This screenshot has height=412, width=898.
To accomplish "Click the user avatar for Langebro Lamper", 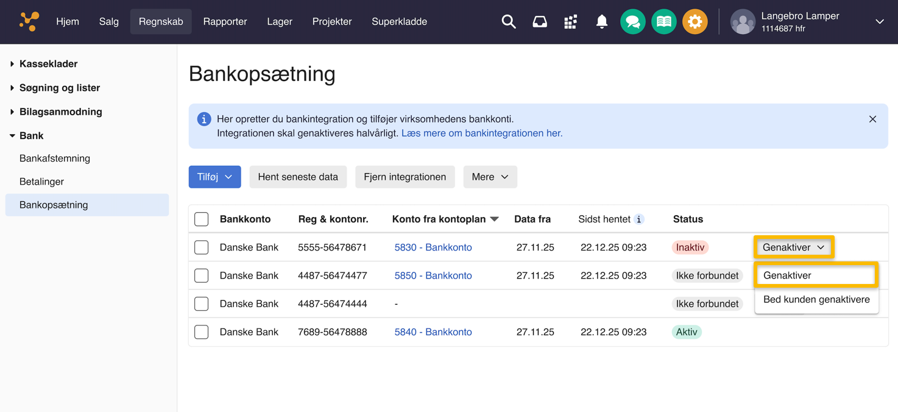I will click(x=743, y=22).
